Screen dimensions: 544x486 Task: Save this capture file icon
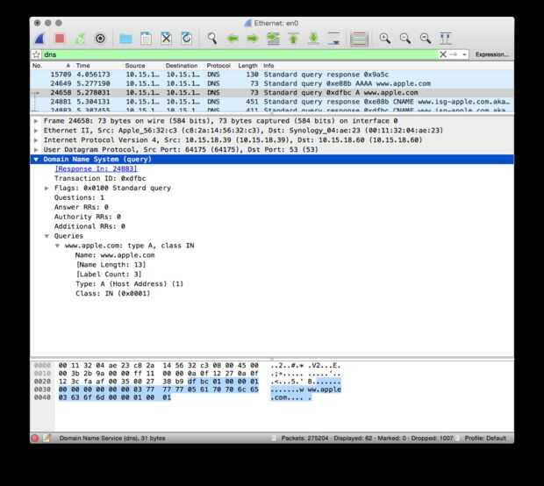(x=146, y=38)
